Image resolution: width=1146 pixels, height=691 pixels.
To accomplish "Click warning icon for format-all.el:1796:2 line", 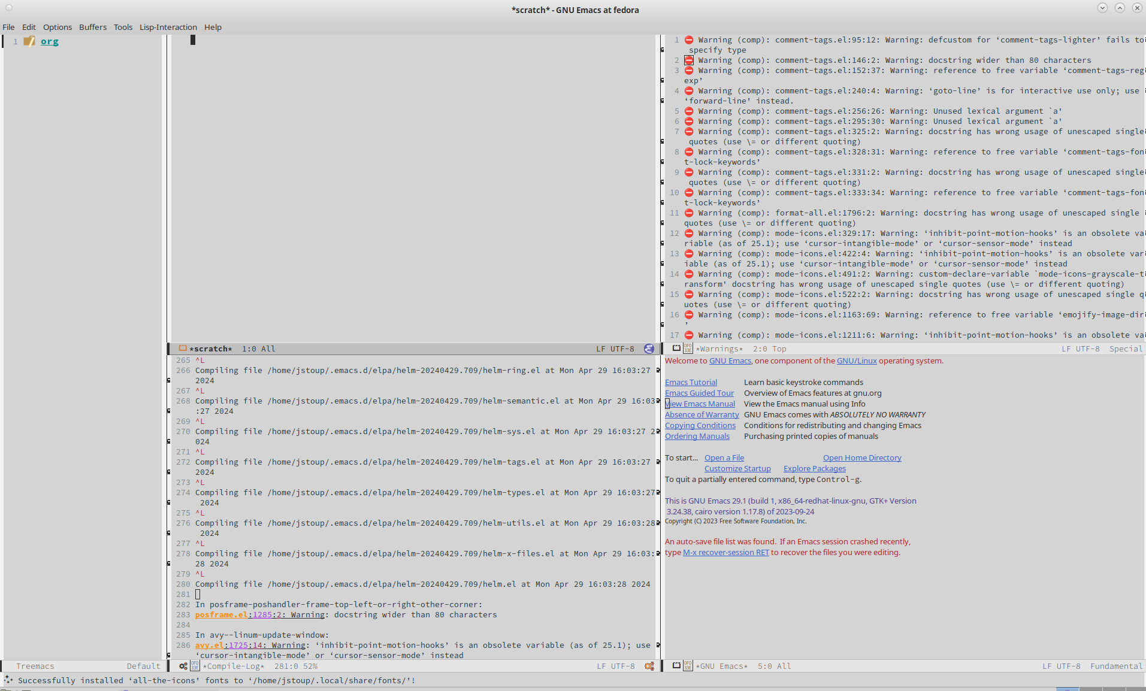I will 689,213.
